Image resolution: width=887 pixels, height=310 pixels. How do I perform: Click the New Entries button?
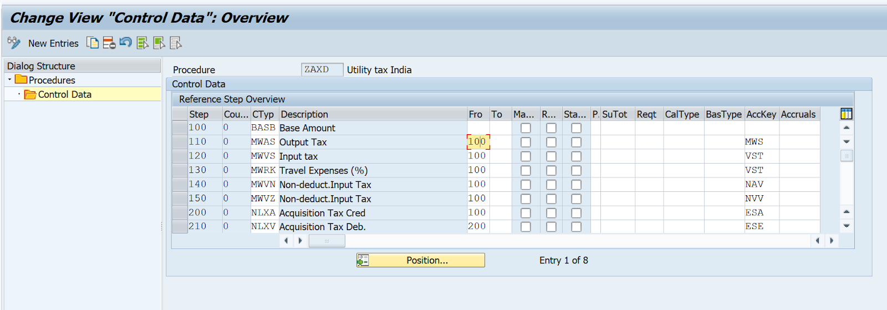tap(53, 43)
